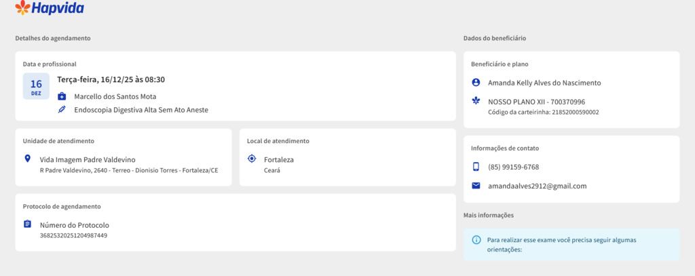Click the protocol clipboard icon
The height and width of the screenshot is (276, 695).
point(27,224)
